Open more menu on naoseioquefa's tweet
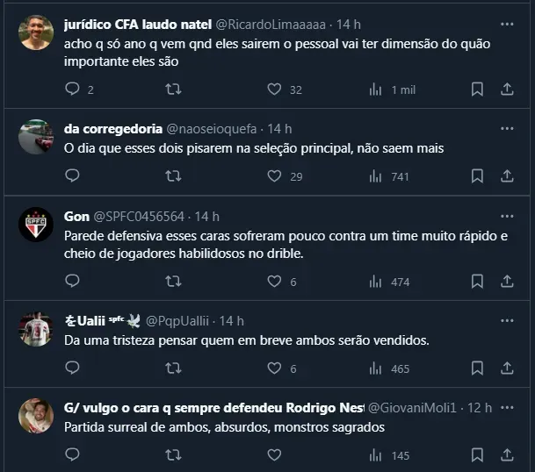Image resolution: width=535 pixels, height=472 pixels. pyautogui.click(x=507, y=129)
